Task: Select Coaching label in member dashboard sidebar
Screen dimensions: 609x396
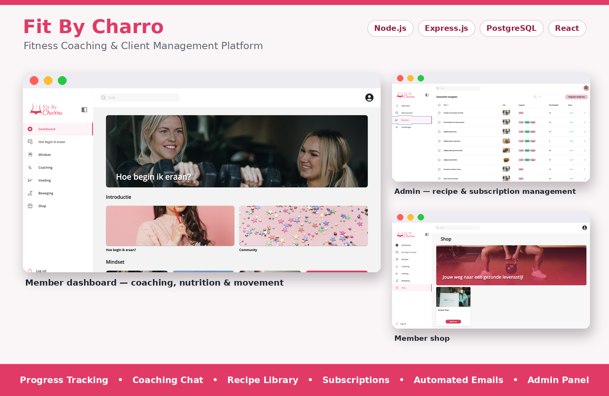Action: pos(45,168)
